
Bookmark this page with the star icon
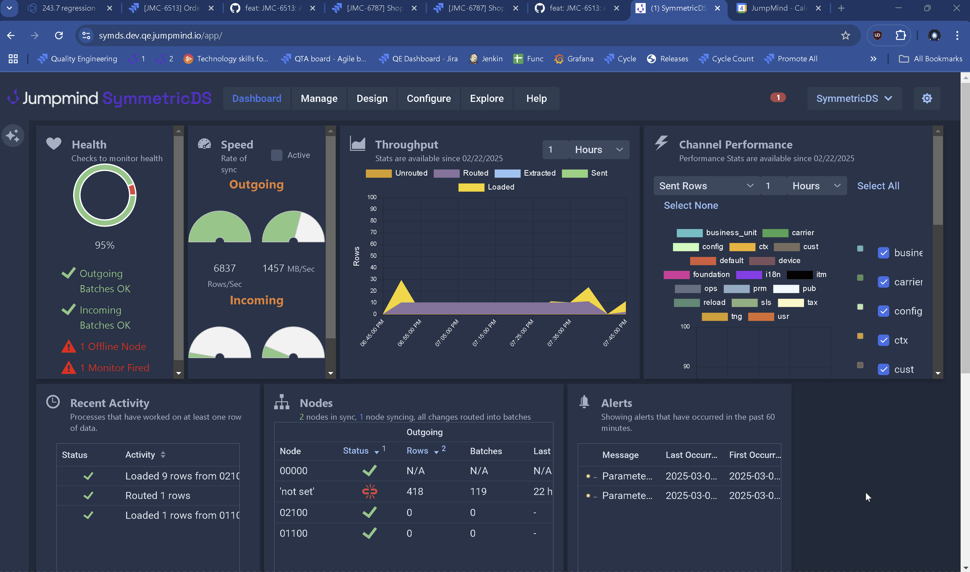click(x=845, y=35)
